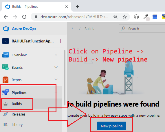Click the Azure DevOps logo icon

(6, 29)
